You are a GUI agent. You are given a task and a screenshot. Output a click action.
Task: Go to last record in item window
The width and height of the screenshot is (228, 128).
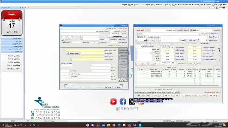pyautogui.click(x=148, y=96)
